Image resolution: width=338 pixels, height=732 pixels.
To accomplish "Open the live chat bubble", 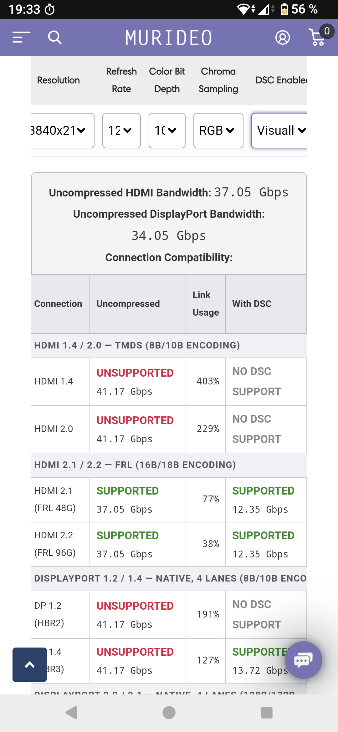I will point(303,660).
